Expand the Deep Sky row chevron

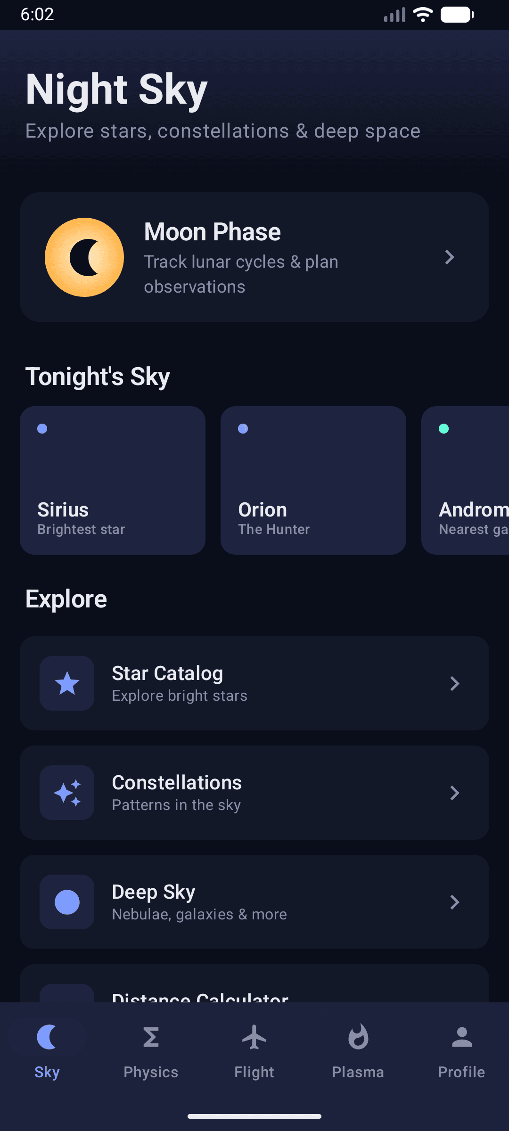coord(454,902)
